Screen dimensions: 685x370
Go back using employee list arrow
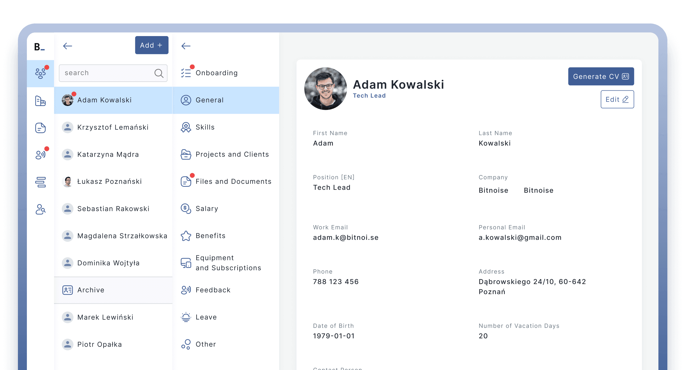67,46
